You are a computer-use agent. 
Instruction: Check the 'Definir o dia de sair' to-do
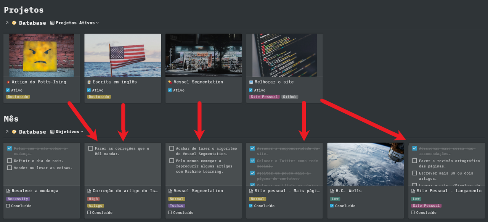[x=10, y=161]
